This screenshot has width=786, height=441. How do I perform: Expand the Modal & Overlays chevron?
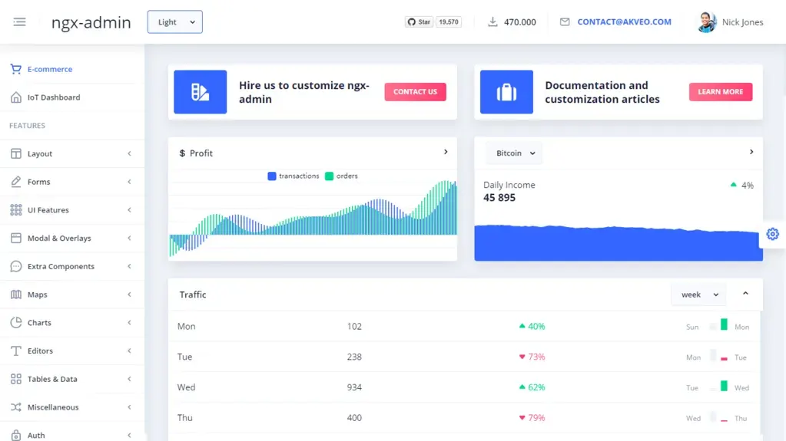[x=129, y=239]
